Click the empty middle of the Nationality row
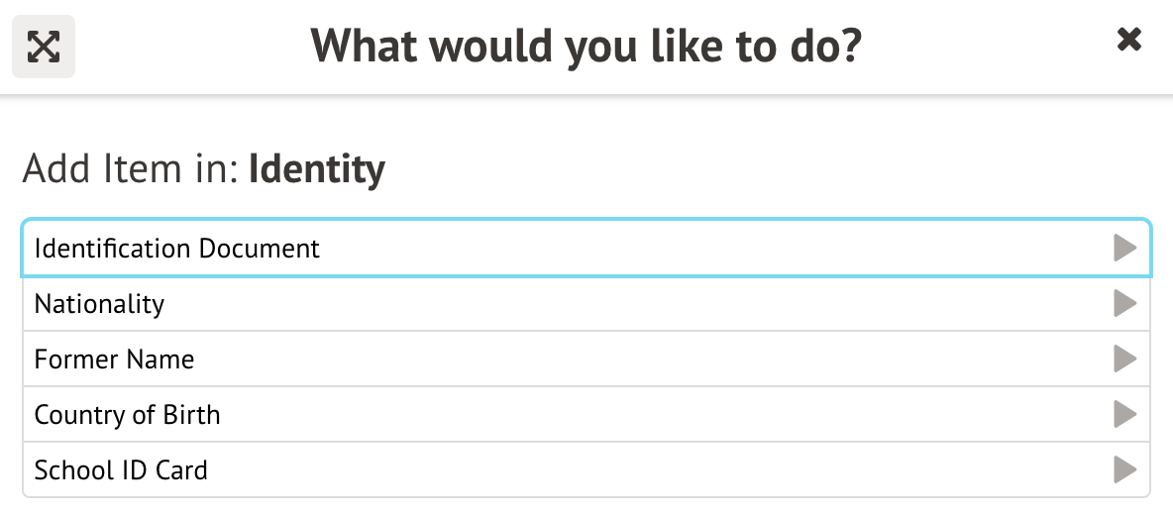This screenshot has height=517, width=1173. pyautogui.click(x=594, y=303)
